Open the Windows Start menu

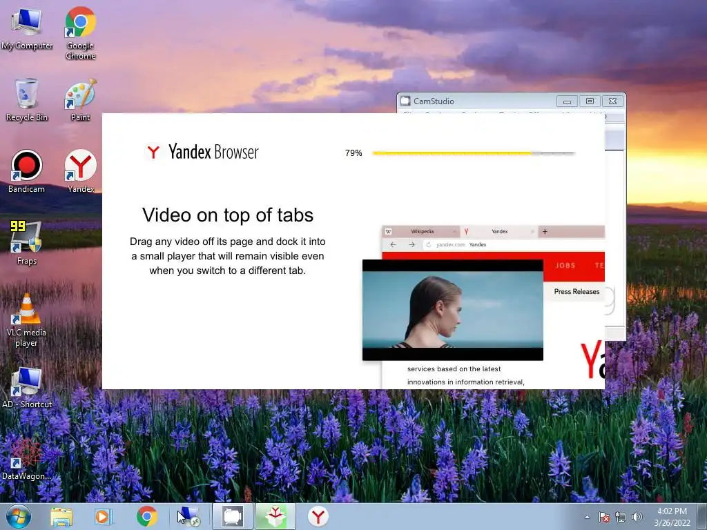(19, 516)
